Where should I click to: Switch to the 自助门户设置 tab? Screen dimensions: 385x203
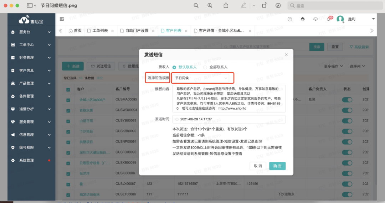(x=137, y=31)
